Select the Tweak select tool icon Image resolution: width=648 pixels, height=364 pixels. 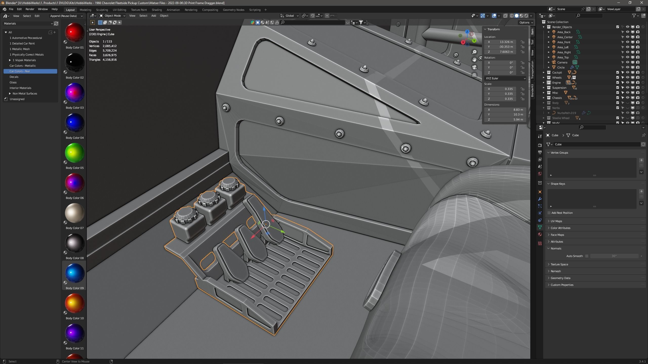pos(93,22)
